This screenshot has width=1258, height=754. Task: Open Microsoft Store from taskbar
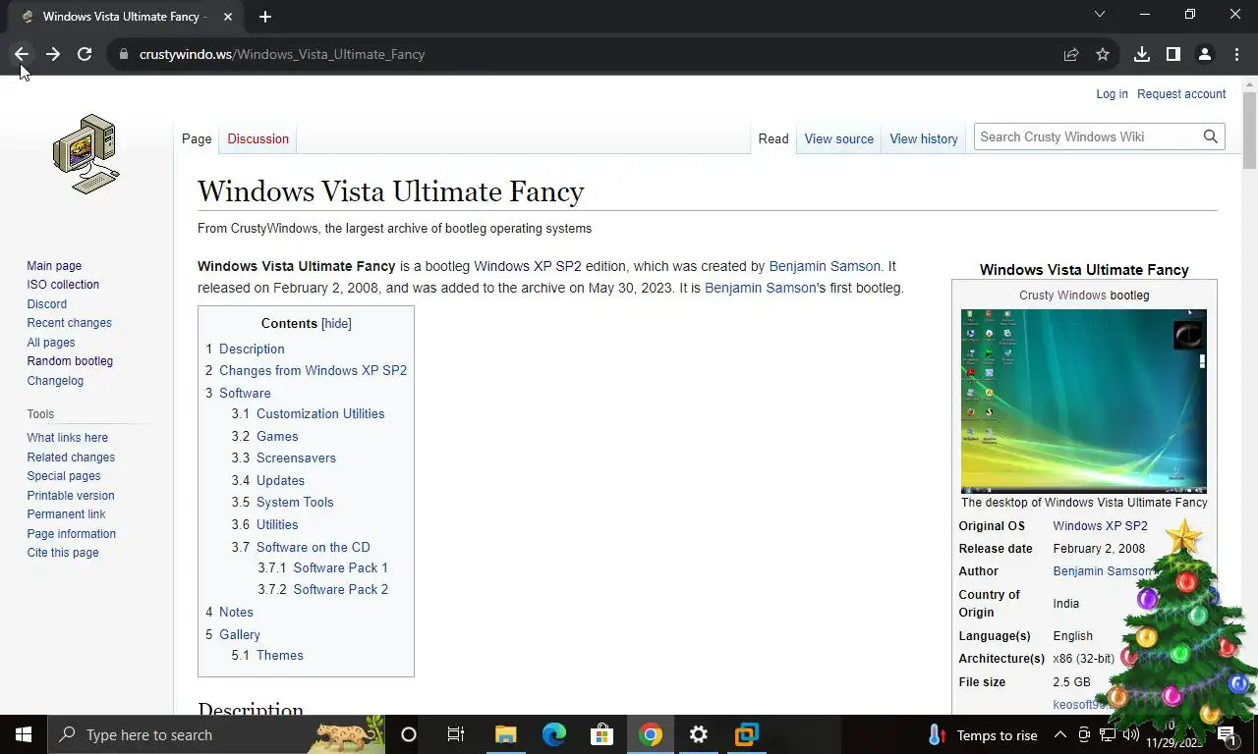tap(601, 734)
